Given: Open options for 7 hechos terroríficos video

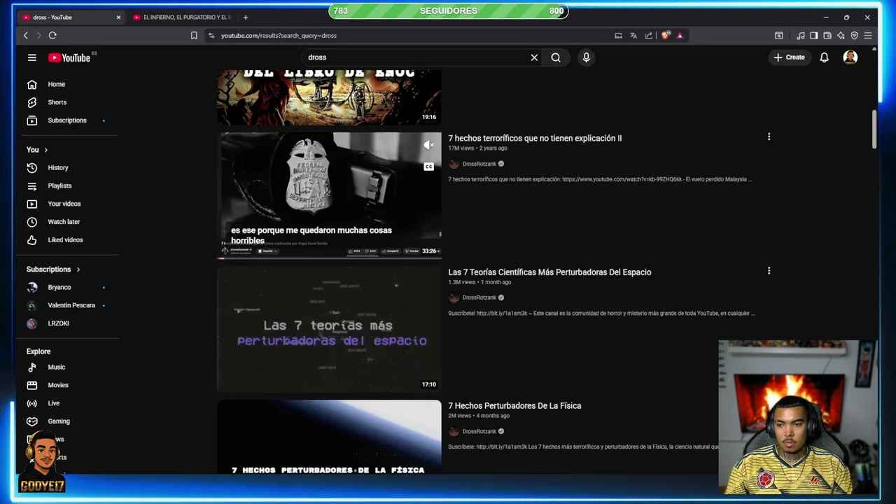Looking at the screenshot, I should [x=769, y=137].
